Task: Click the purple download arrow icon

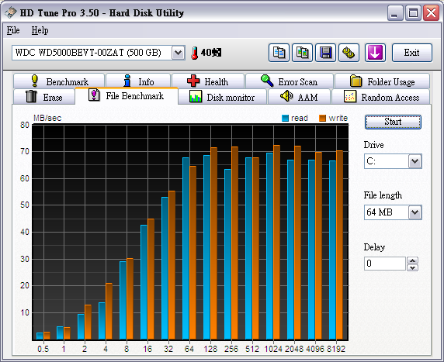Action: click(x=375, y=53)
